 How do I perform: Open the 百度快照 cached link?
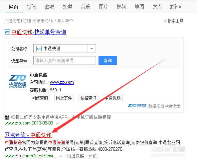(x=76, y=156)
